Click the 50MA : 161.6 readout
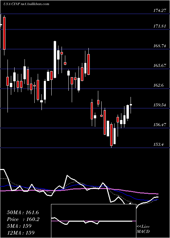This screenshot has width=170, height=238. (x=23, y=213)
